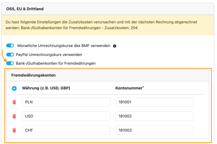
Task: Click the info icon next to BMF option
Action: (x=115, y=46)
